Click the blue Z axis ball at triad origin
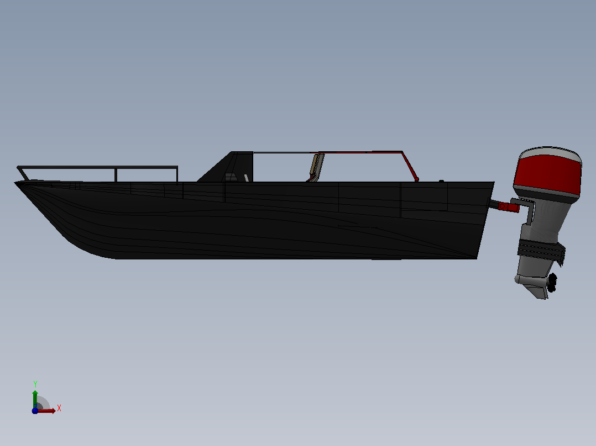This screenshot has height=446, width=596. tap(35, 411)
